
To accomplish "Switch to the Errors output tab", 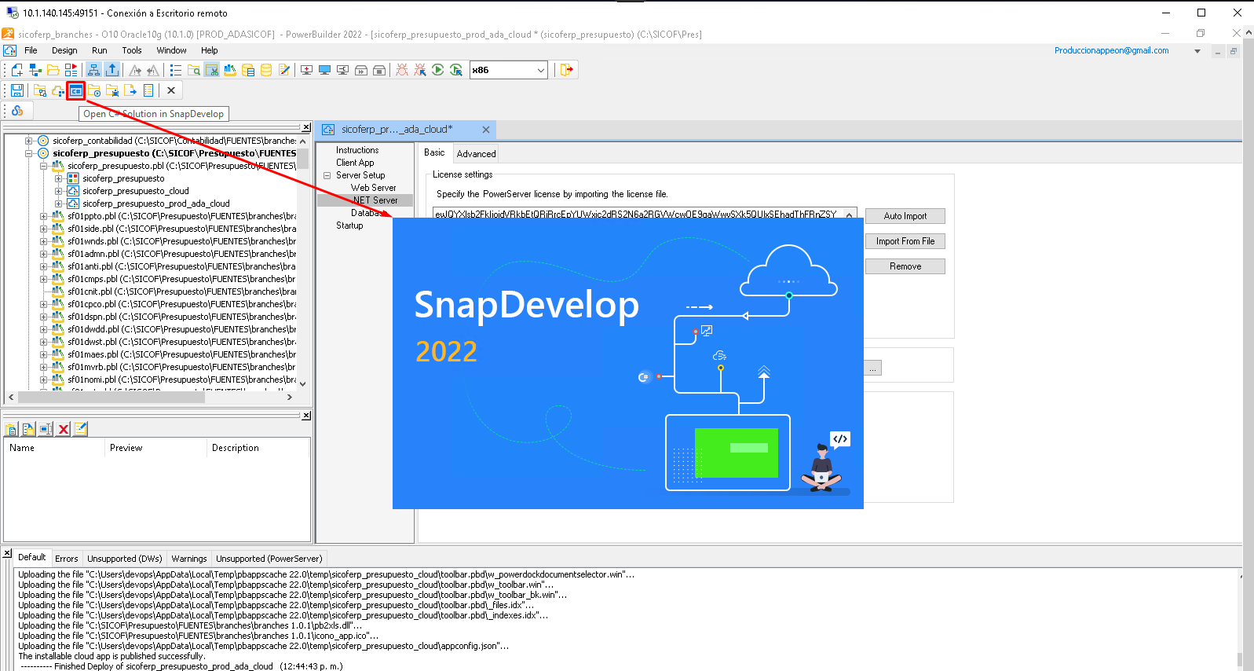I will click(67, 559).
